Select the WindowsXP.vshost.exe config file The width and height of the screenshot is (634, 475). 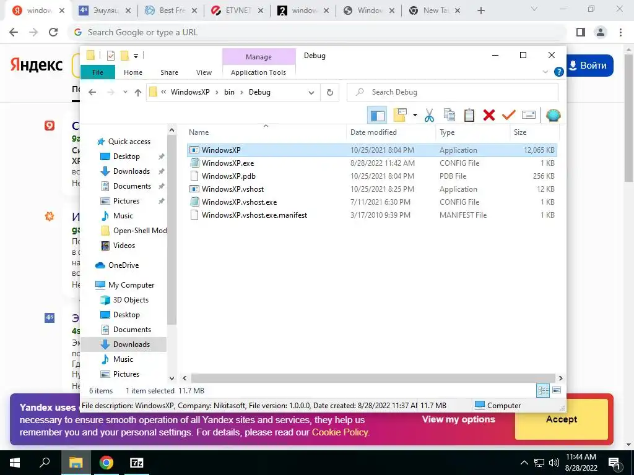372,202
